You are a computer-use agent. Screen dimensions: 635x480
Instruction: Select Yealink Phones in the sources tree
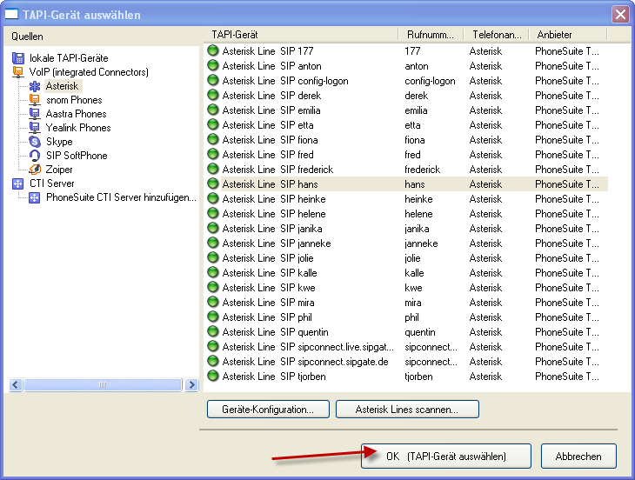[x=78, y=128]
